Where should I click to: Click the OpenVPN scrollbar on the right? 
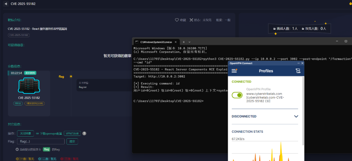(303, 111)
